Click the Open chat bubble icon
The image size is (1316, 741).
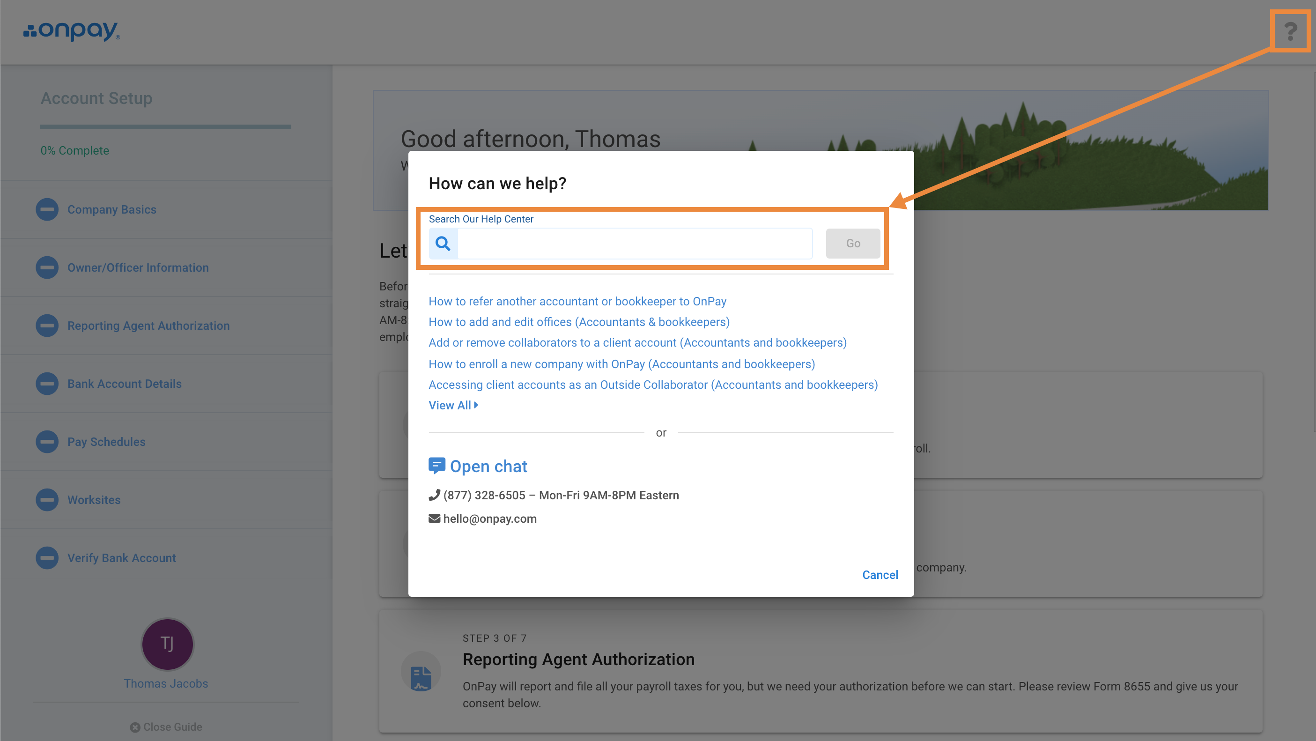coord(436,466)
